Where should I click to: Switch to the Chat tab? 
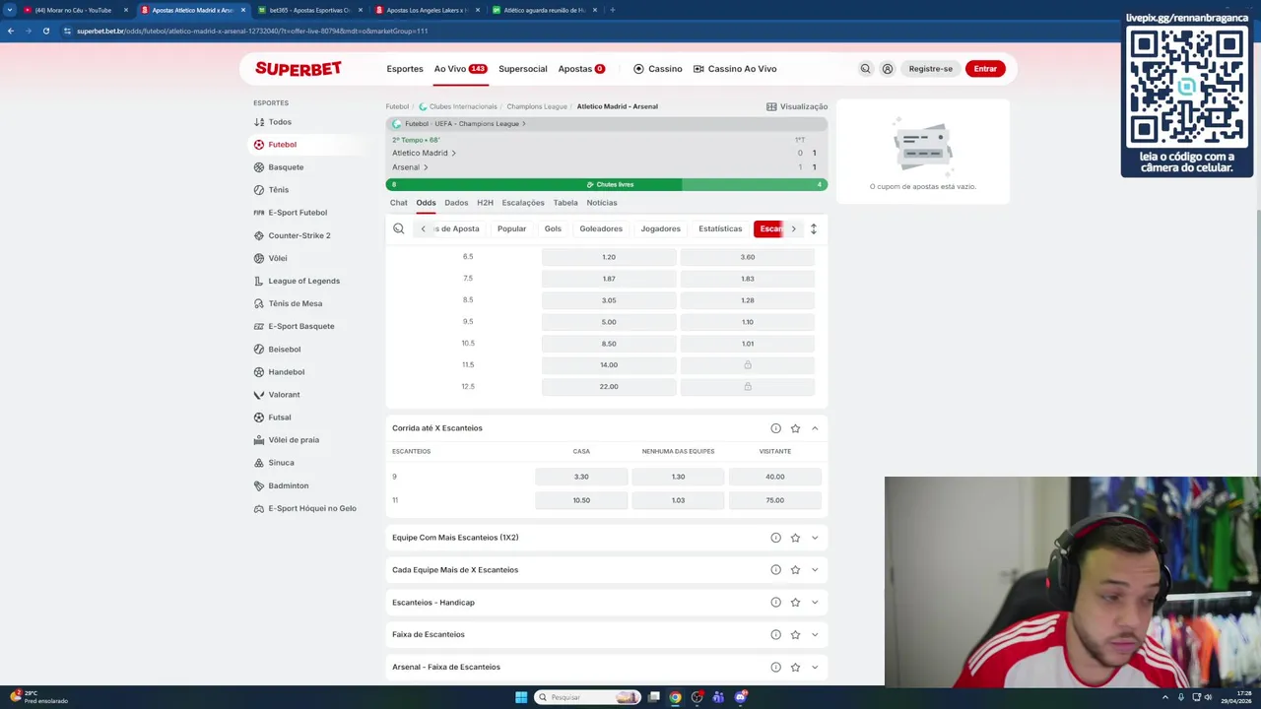pyautogui.click(x=398, y=203)
